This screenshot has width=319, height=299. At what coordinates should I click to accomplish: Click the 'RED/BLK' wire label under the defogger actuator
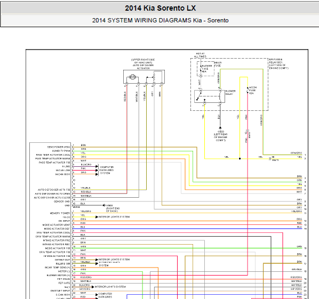tap(125, 96)
